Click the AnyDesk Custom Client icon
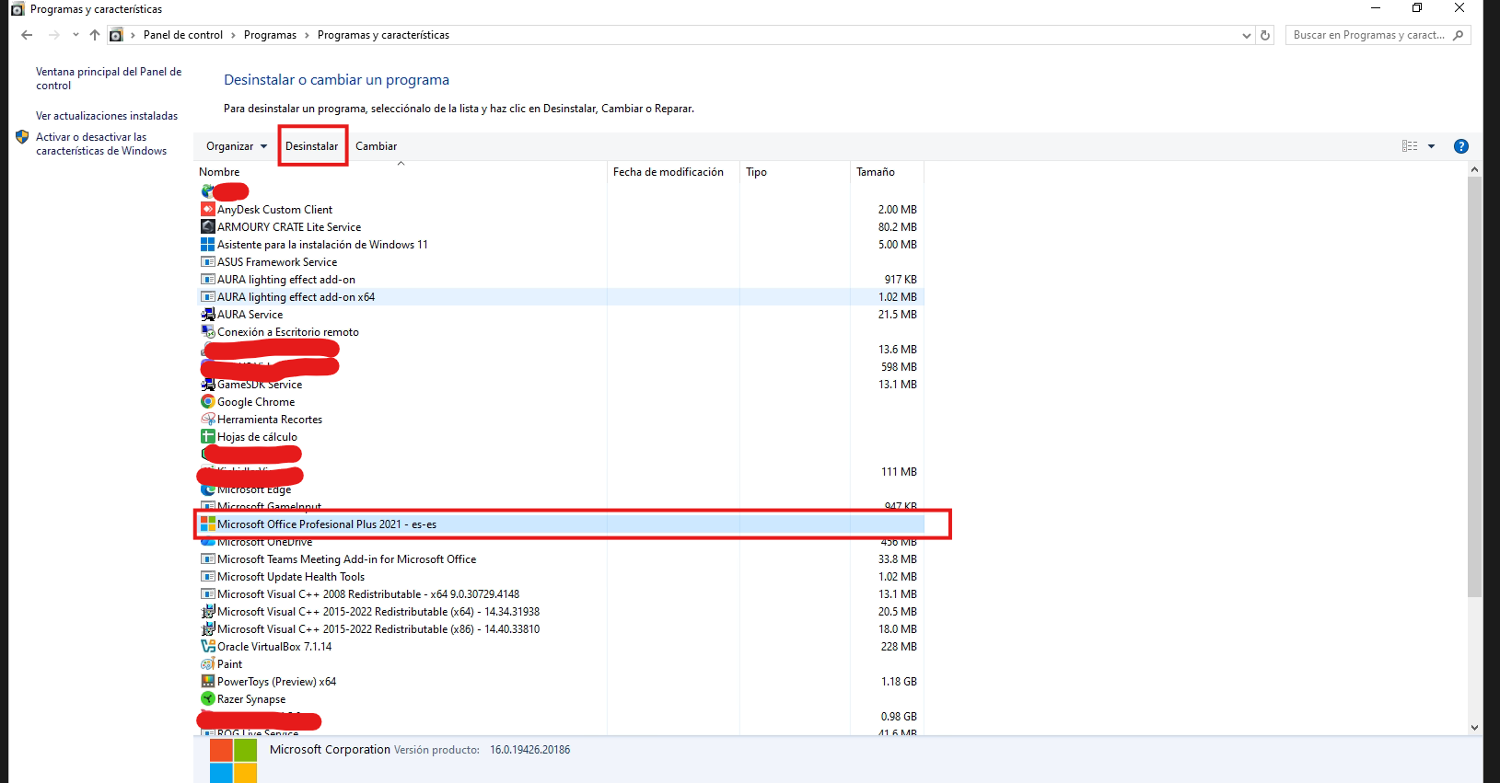1500x783 pixels. (x=207, y=210)
